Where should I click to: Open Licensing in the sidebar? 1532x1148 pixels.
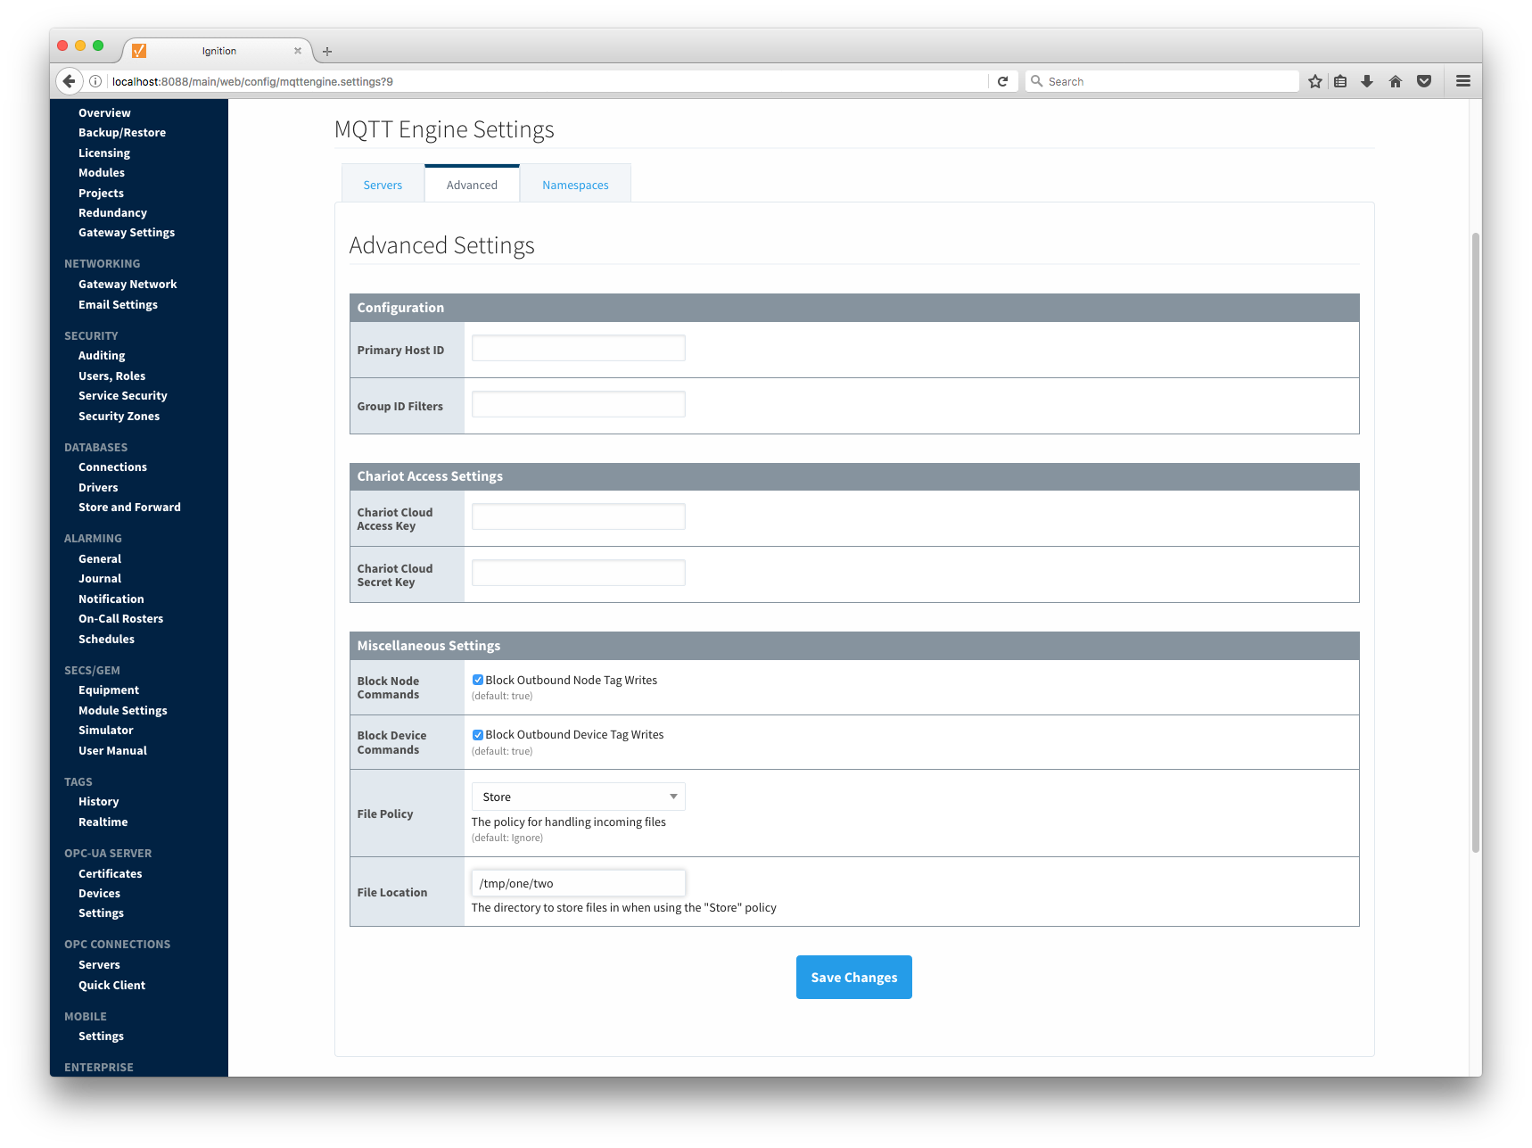104,153
